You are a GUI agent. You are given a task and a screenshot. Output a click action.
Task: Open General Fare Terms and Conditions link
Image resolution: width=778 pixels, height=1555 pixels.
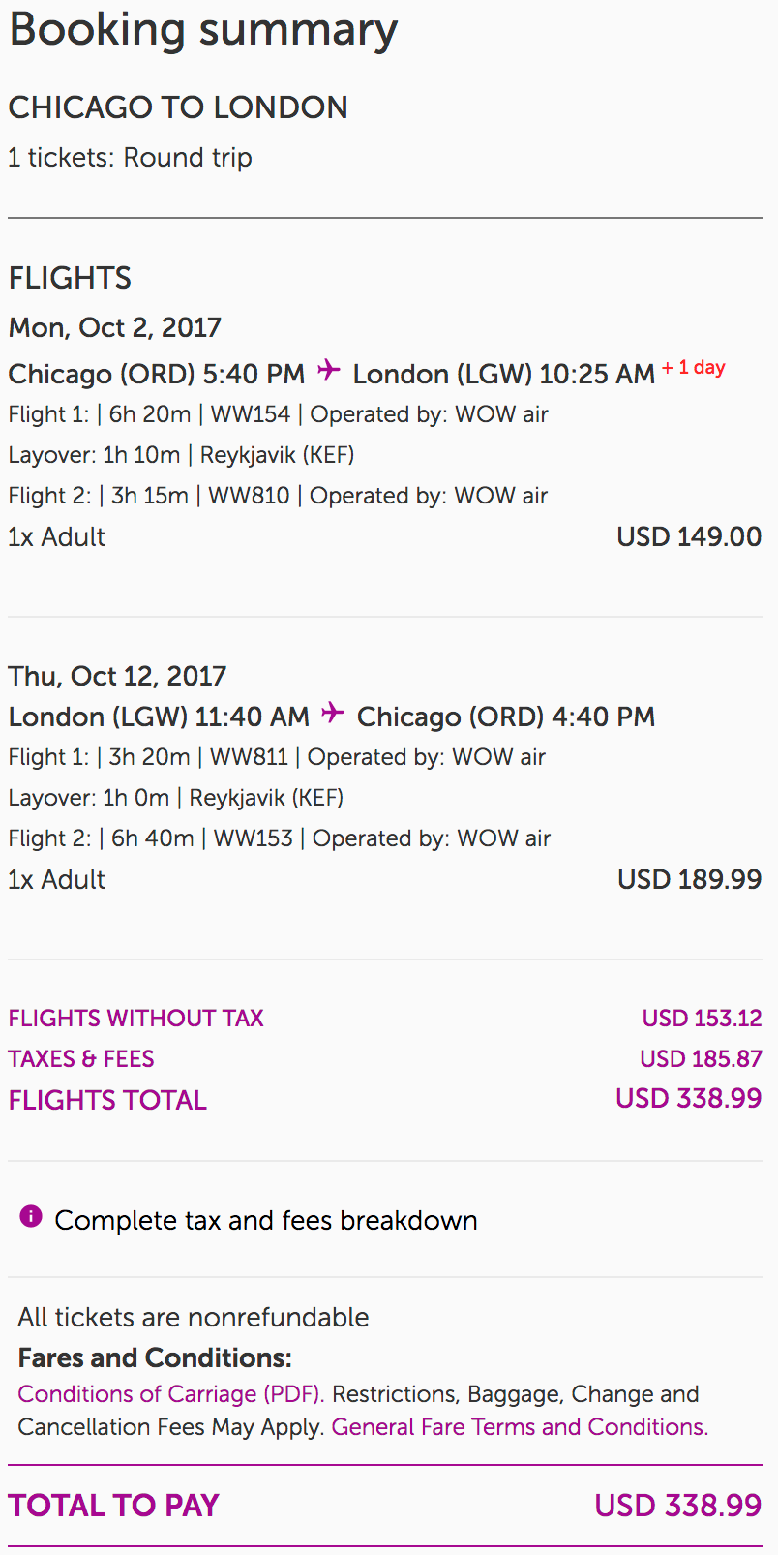[x=520, y=1427]
